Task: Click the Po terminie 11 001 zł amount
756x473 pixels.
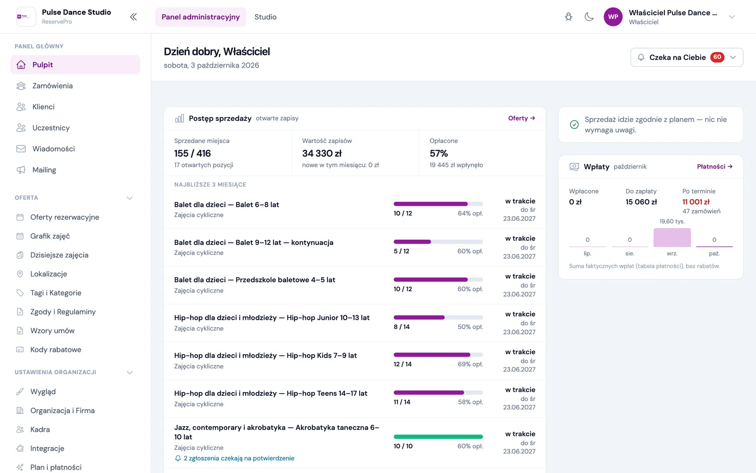Action: [x=696, y=202]
